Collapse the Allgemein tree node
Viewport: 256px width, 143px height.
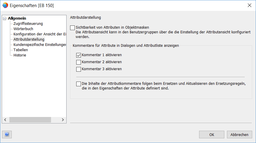point(4,18)
